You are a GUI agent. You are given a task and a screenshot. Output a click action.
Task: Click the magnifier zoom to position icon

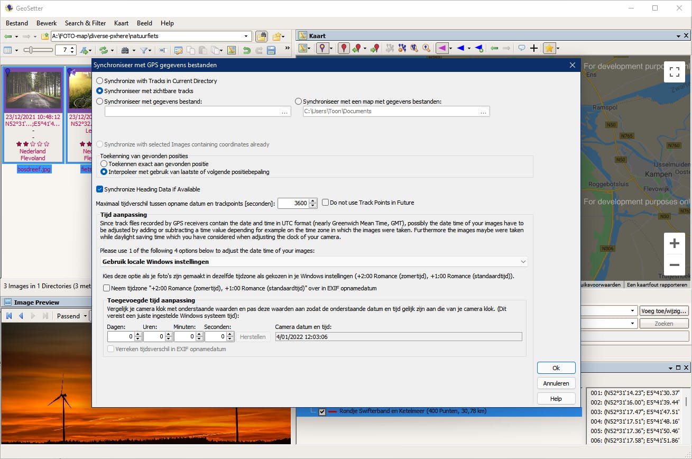click(426, 48)
